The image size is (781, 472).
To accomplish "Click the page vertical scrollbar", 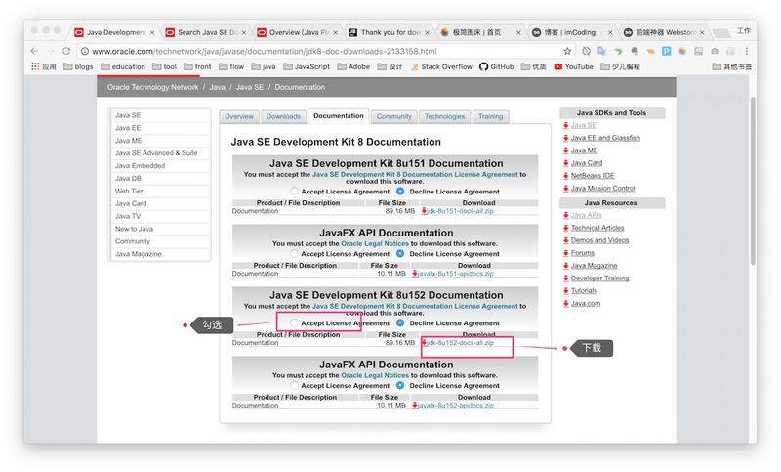I will [753, 181].
